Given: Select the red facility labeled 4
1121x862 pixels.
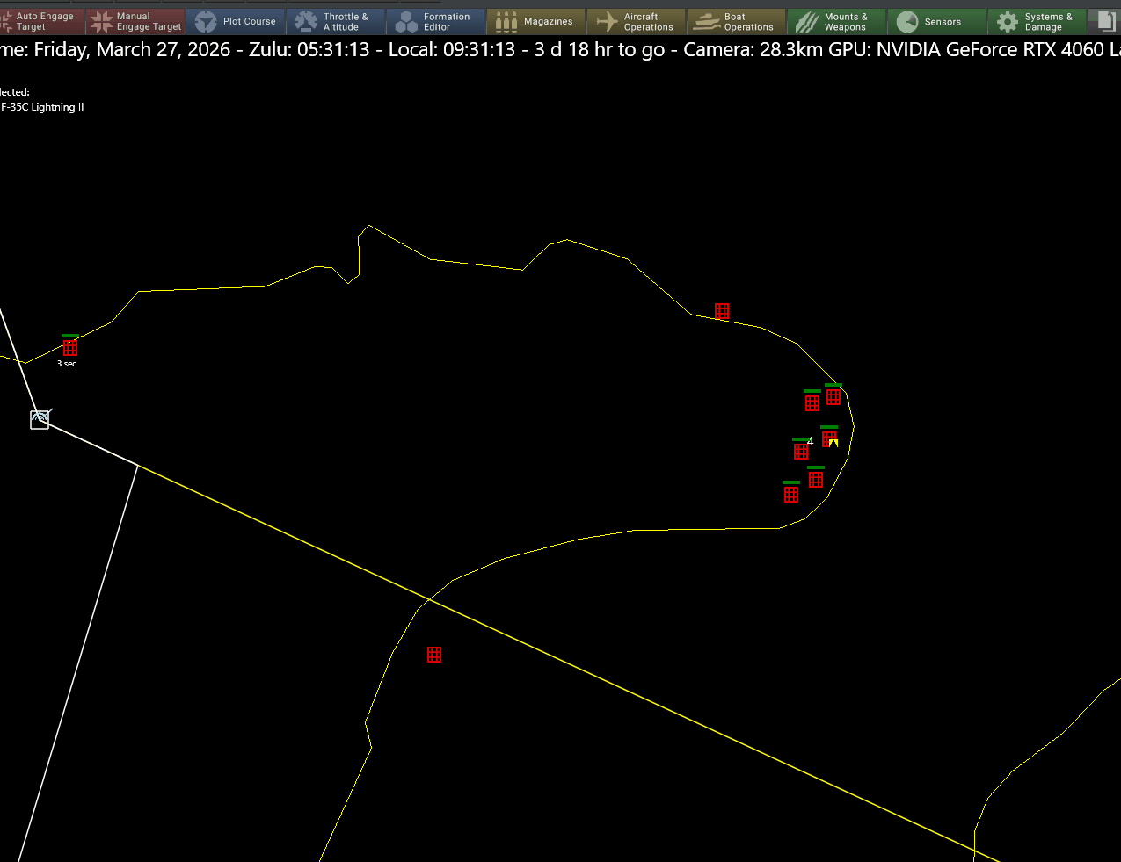Looking at the screenshot, I should 801,452.
